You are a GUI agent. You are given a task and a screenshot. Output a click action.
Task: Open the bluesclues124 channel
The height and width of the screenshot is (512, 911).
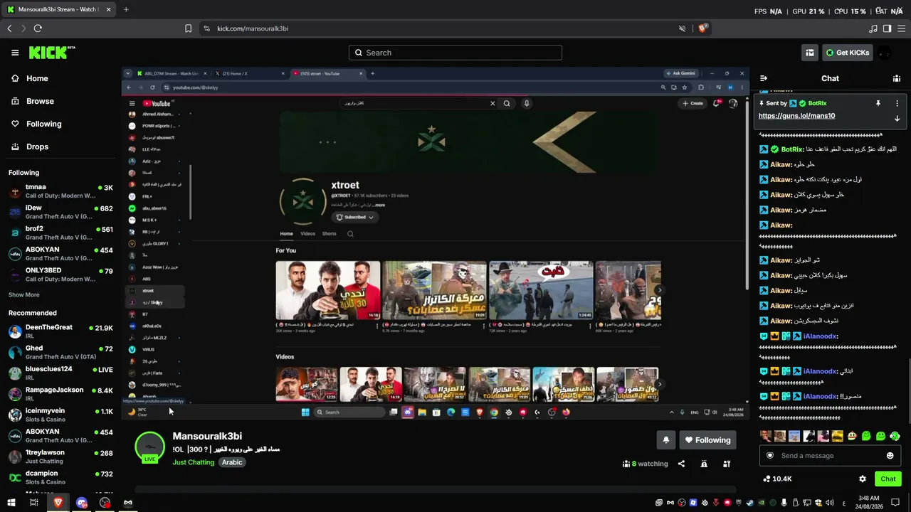(60, 373)
